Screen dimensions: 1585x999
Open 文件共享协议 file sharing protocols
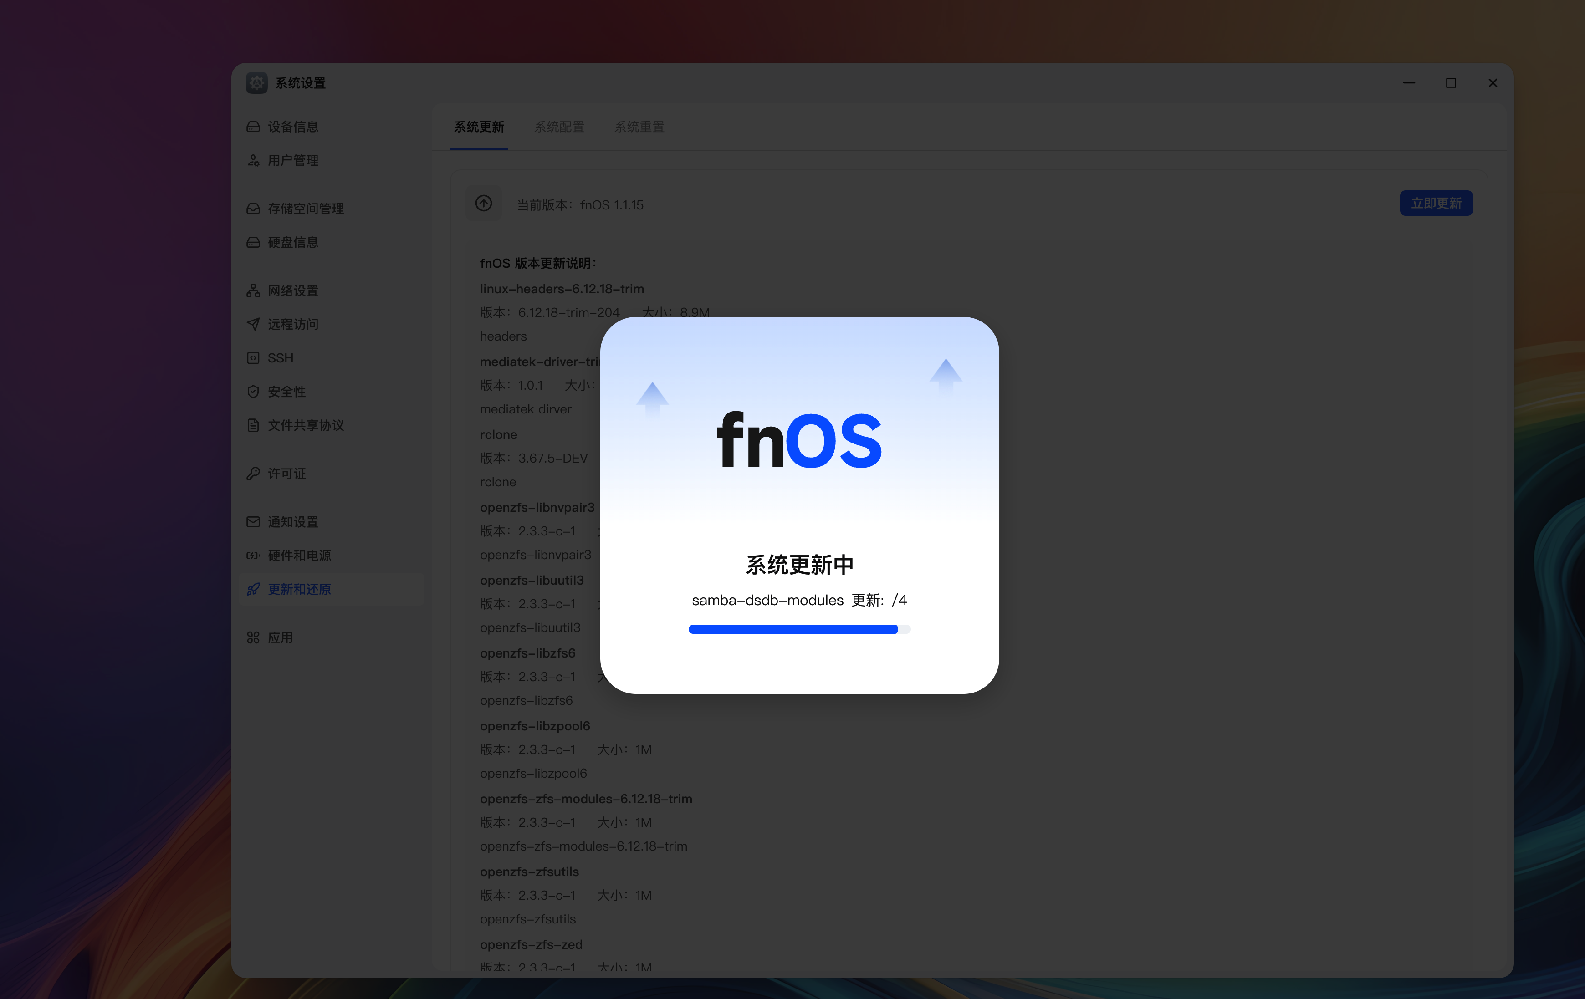click(x=305, y=425)
